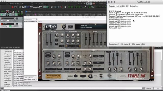
Task: Open the LFO 2 triangle waveform selector
Action: click(67, 53)
